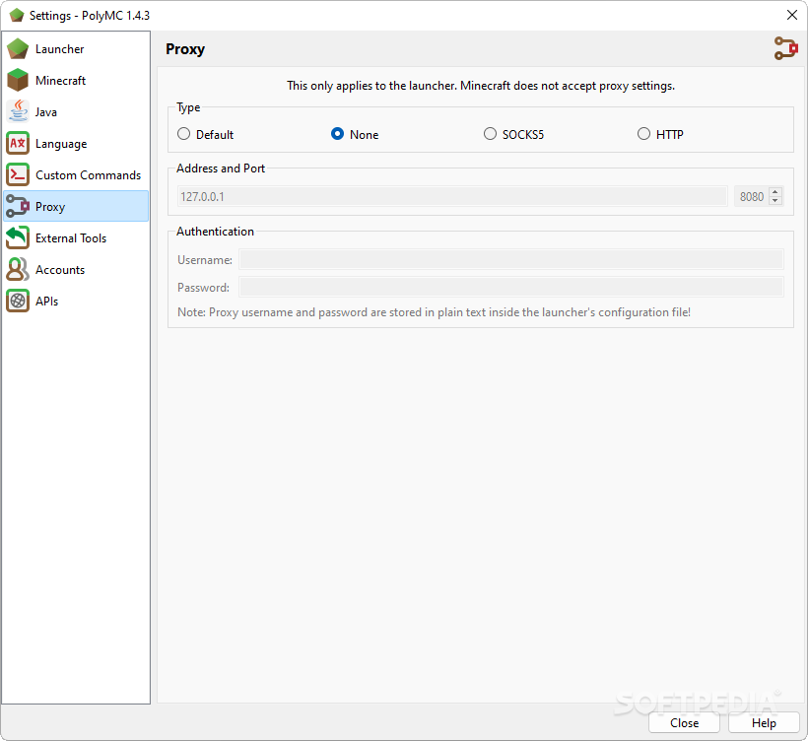Close the Settings window with X
Image resolution: width=808 pixels, height=741 pixels.
click(x=792, y=15)
